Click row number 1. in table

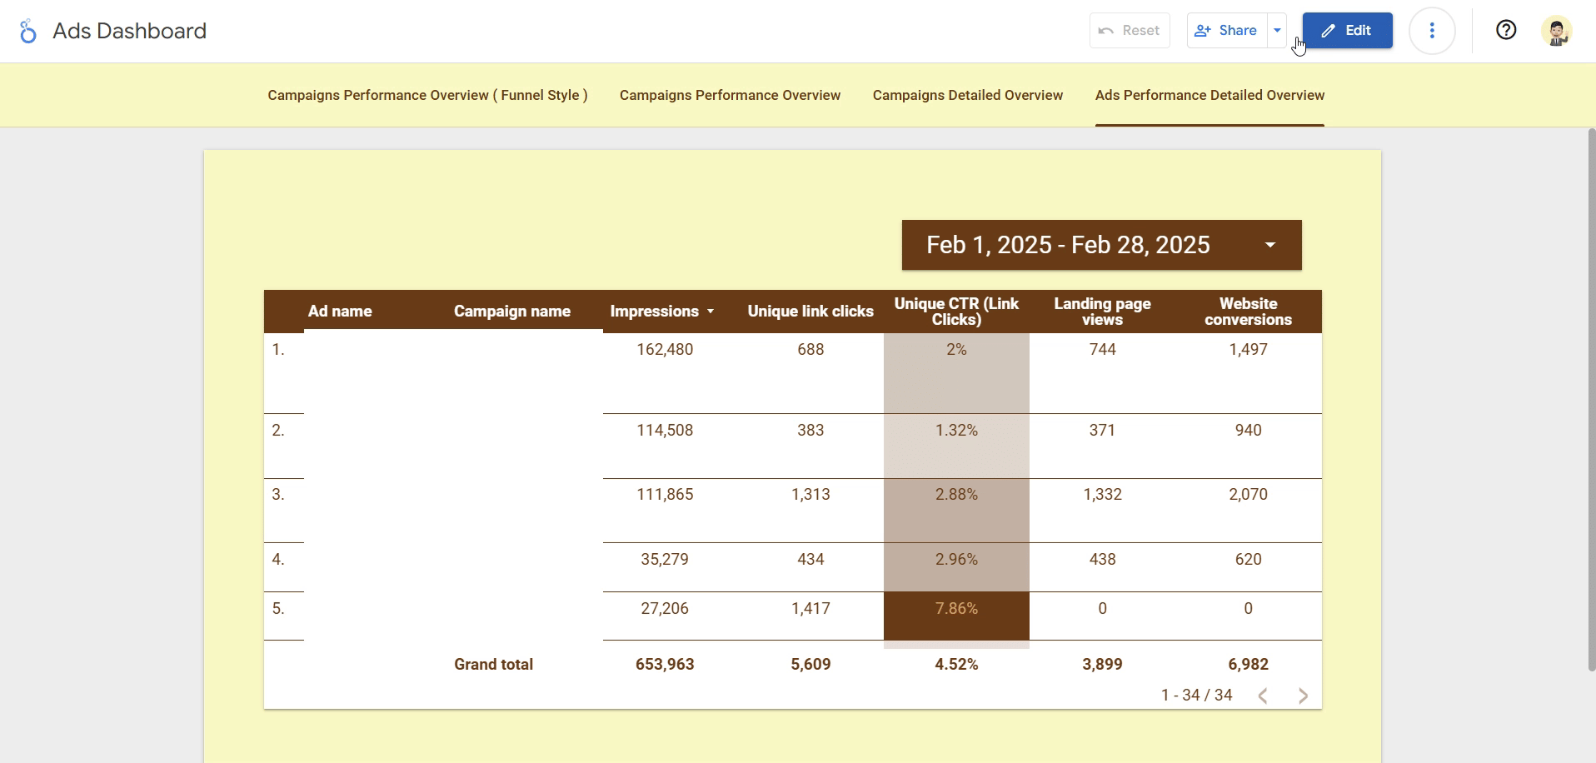tap(278, 350)
